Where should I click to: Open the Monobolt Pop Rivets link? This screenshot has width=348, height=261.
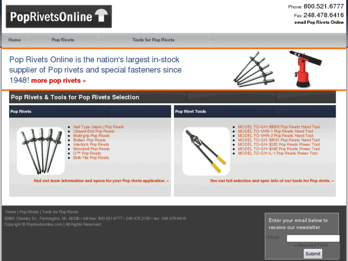click(x=91, y=149)
